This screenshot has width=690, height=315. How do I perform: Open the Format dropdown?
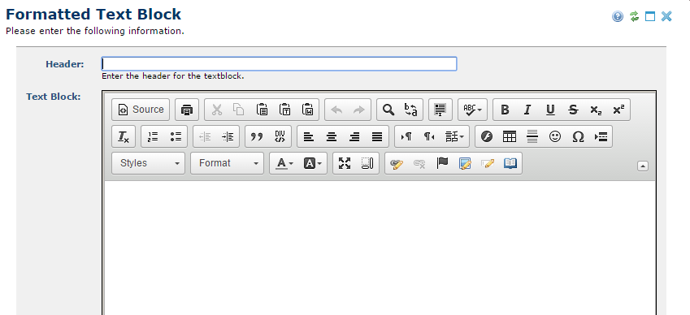pos(227,163)
